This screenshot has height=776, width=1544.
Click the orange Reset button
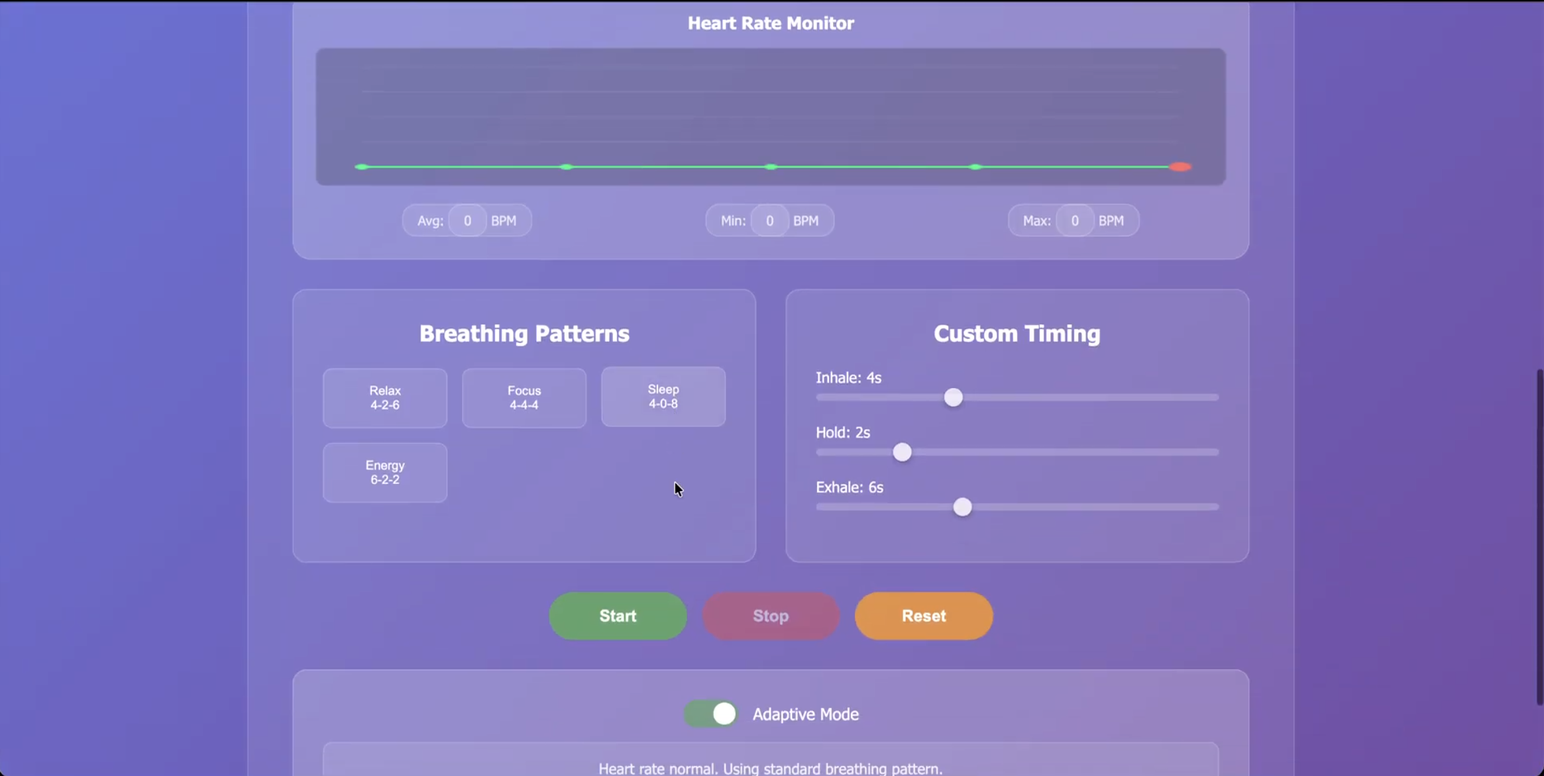click(923, 616)
